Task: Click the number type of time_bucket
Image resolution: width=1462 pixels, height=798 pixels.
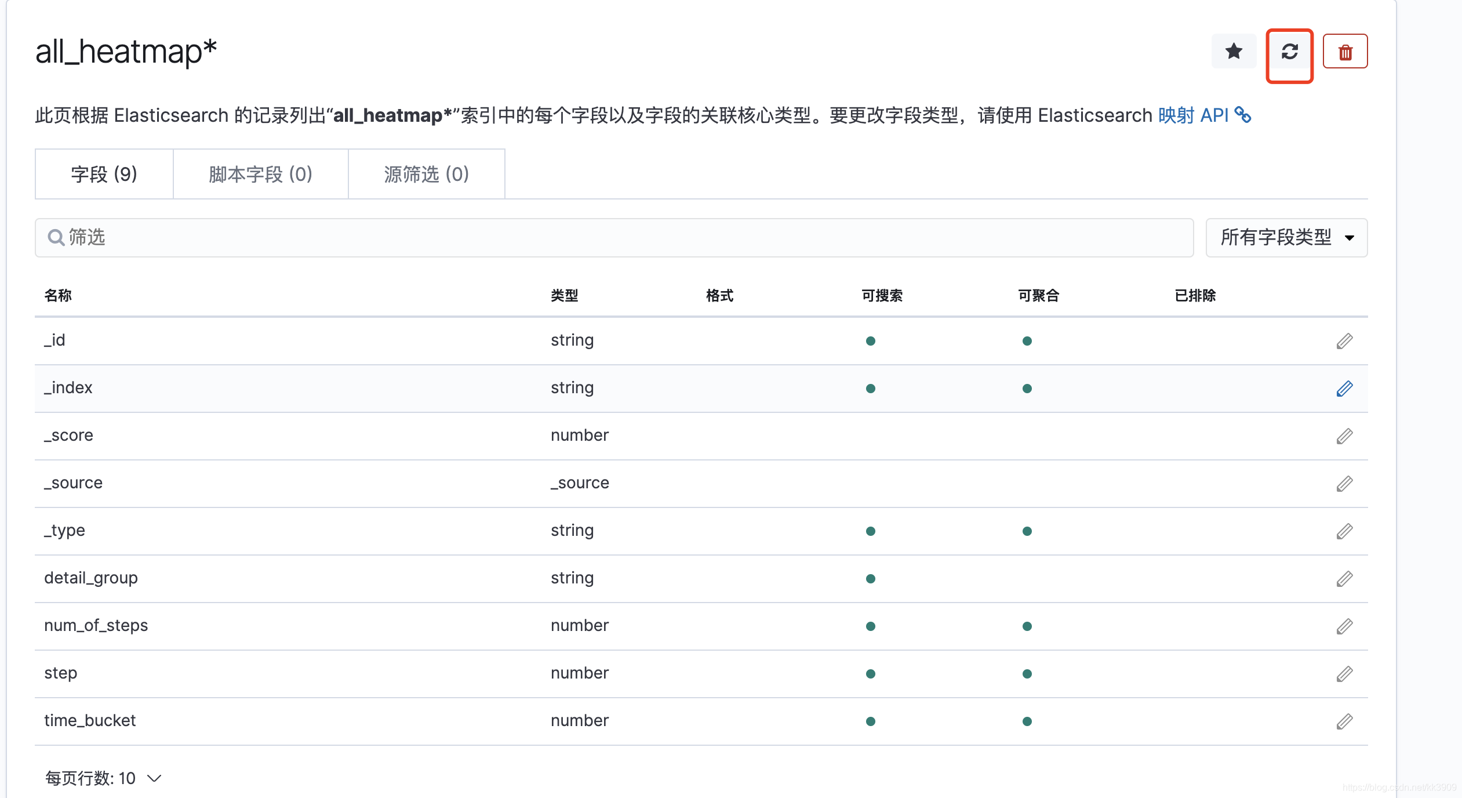Action: pyautogui.click(x=580, y=721)
